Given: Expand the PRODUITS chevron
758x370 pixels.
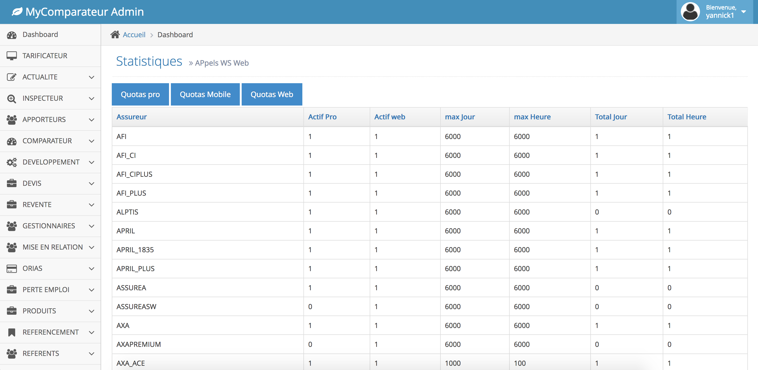Looking at the screenshot, I should tap(92, 311).
